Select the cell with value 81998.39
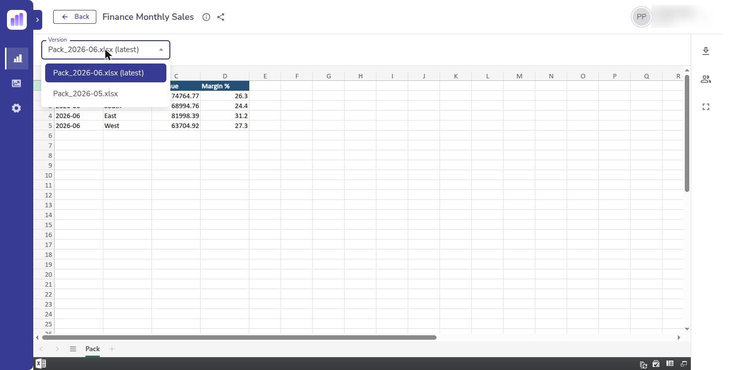The height and width of the screenshot is (370, 730). pos(176,116)
